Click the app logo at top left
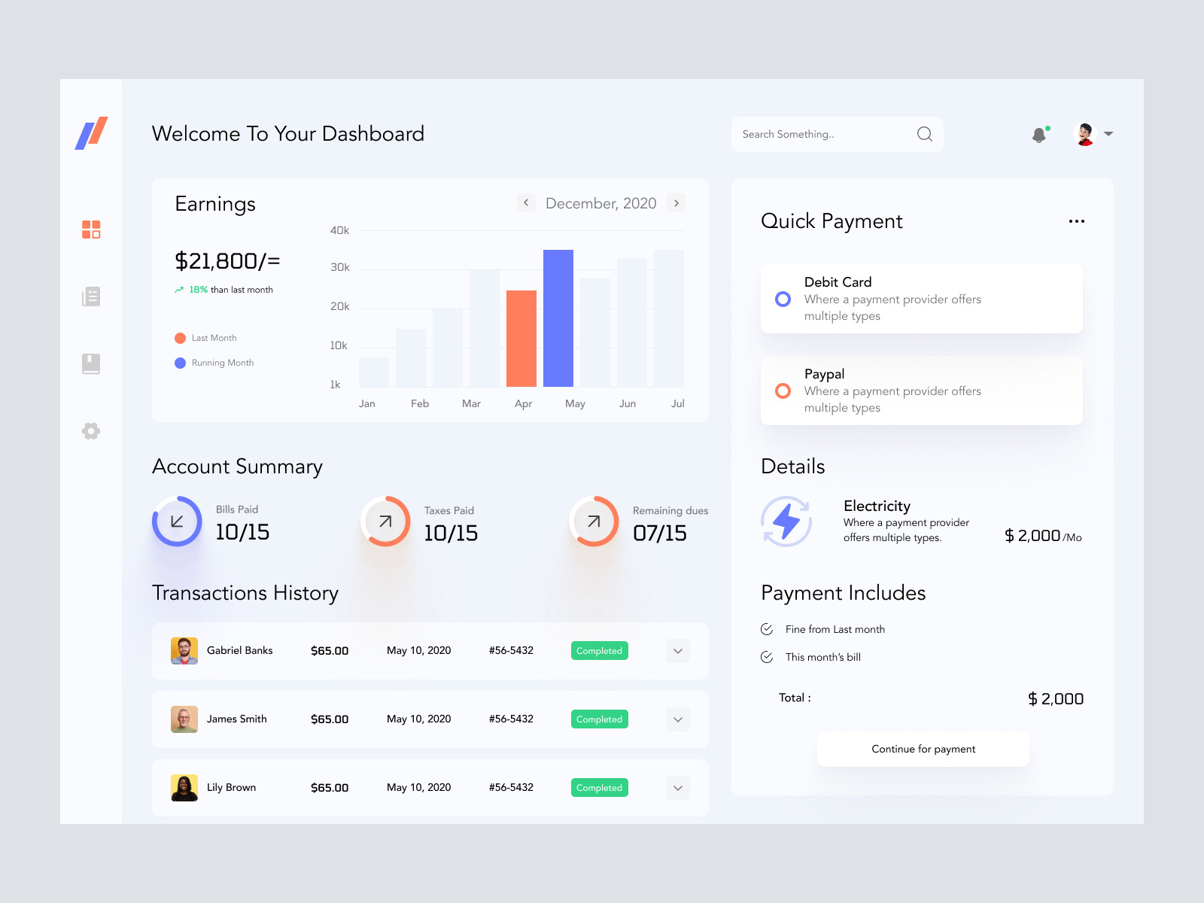This screenshot has width=1204, height=903. pyautogui.click(x=90, y=132)
